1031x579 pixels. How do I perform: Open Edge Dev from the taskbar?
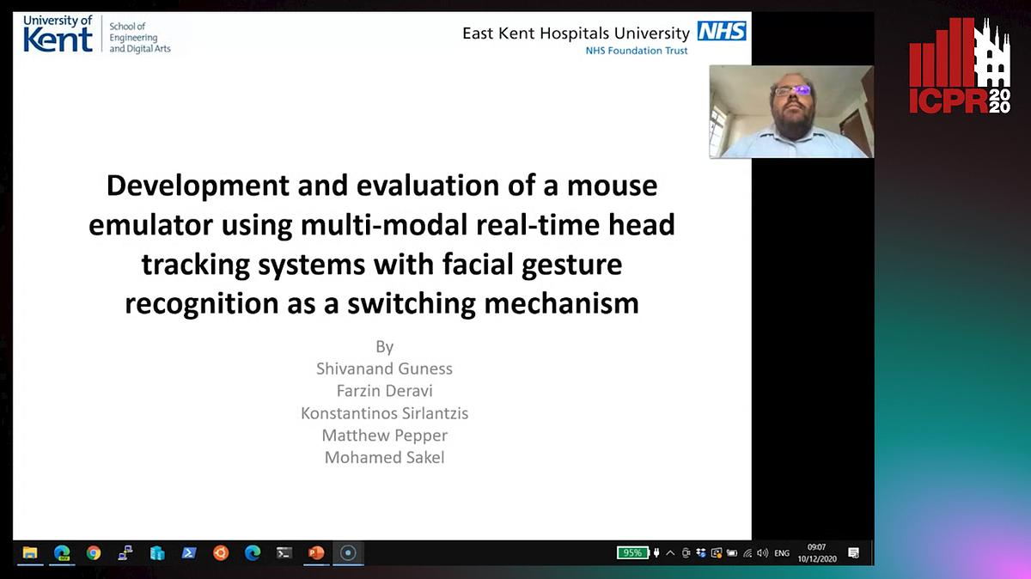[x=63, y=554]
